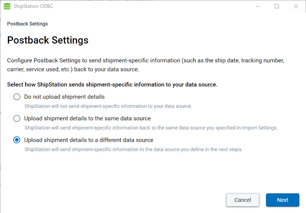Minimize the ShipStation ODBC window
Image resolution: width=306 pixels, height=213 pixels.
click(258, 6)
